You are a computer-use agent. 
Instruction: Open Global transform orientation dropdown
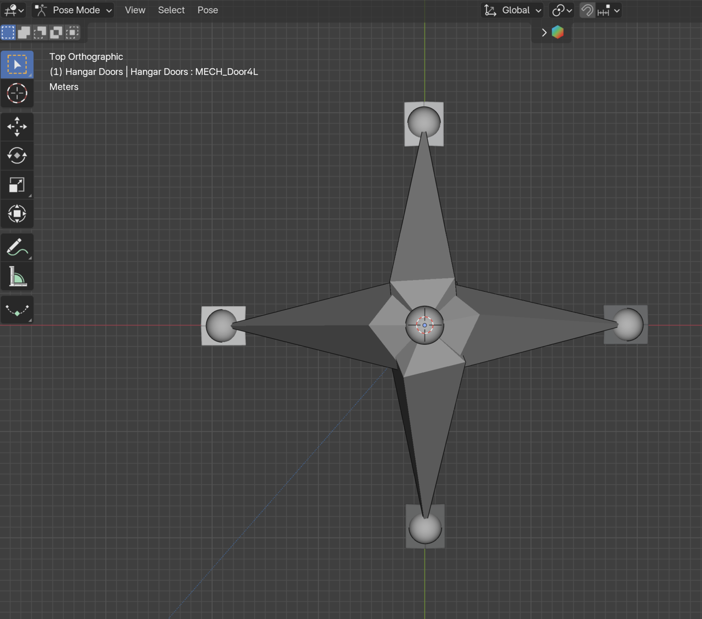(x=512, y=10)
